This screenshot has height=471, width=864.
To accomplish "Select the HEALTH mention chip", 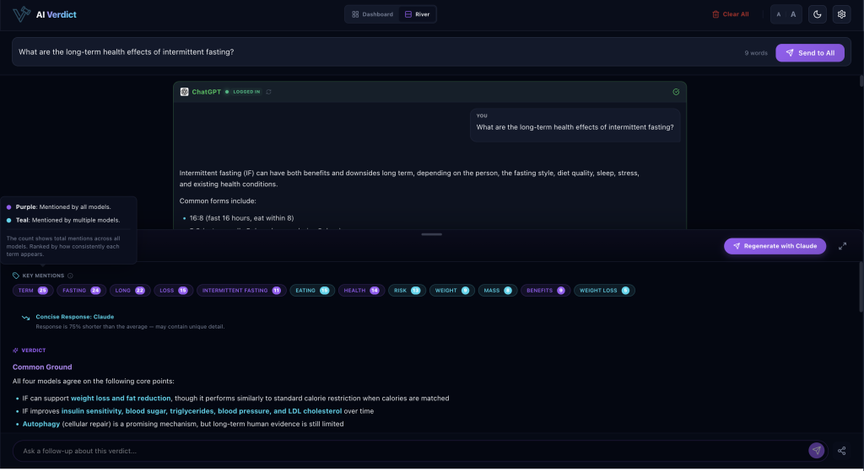I will point(361,291).
